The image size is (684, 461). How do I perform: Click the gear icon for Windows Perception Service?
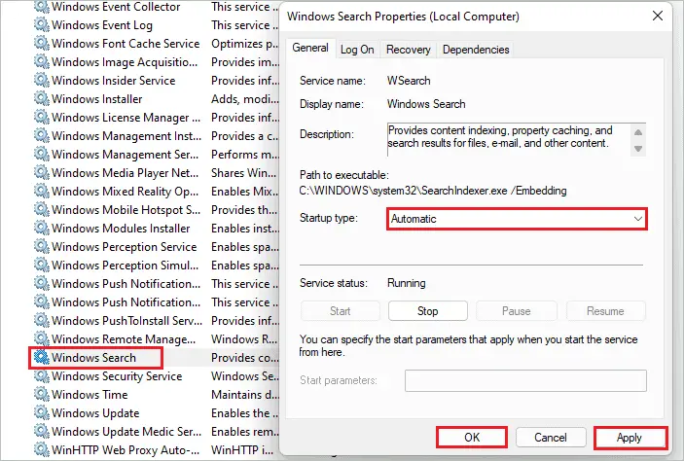(42, 246)
